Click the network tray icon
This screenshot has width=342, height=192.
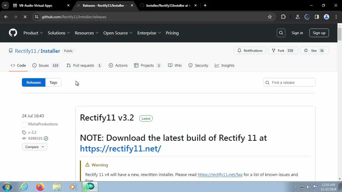click(x=302, y=187)
